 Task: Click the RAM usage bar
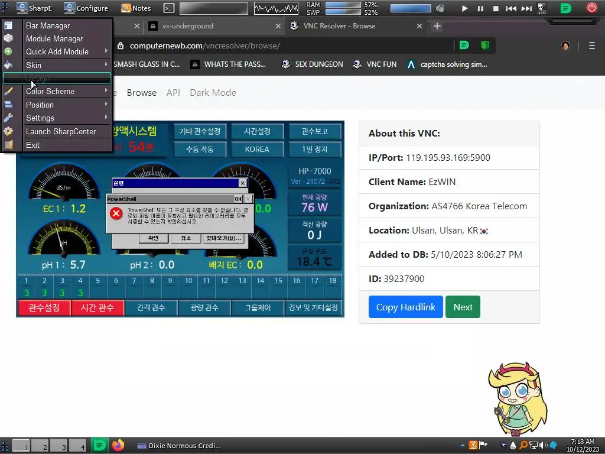coord(343,5)
